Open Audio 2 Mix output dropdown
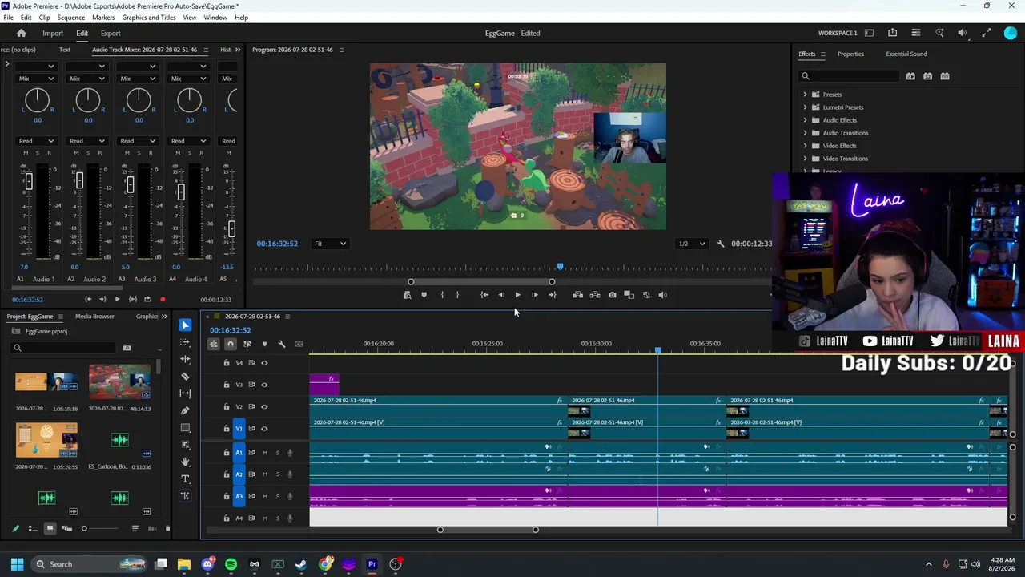 coord(86,79)
